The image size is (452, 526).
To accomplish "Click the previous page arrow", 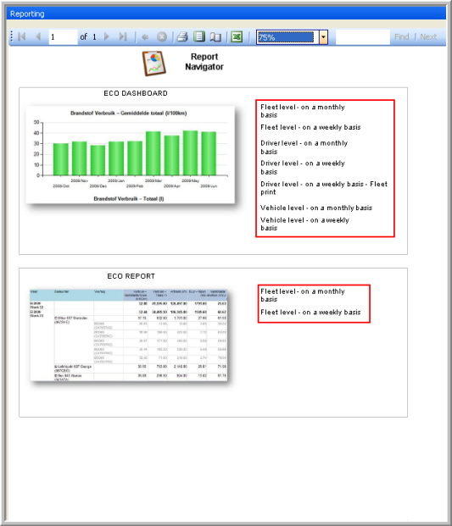I will (38, 36).
